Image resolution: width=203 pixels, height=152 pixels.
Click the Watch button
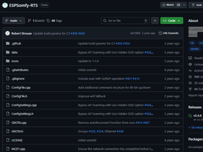(x=168, y=5)
